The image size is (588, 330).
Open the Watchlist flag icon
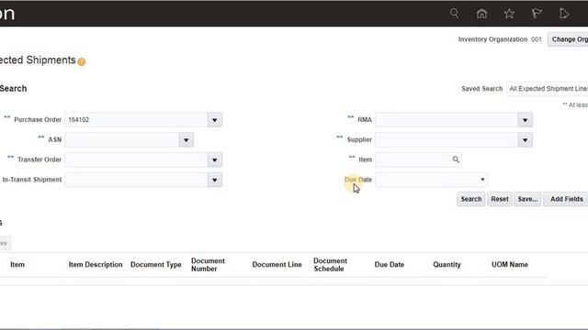(x=537, y=14)
